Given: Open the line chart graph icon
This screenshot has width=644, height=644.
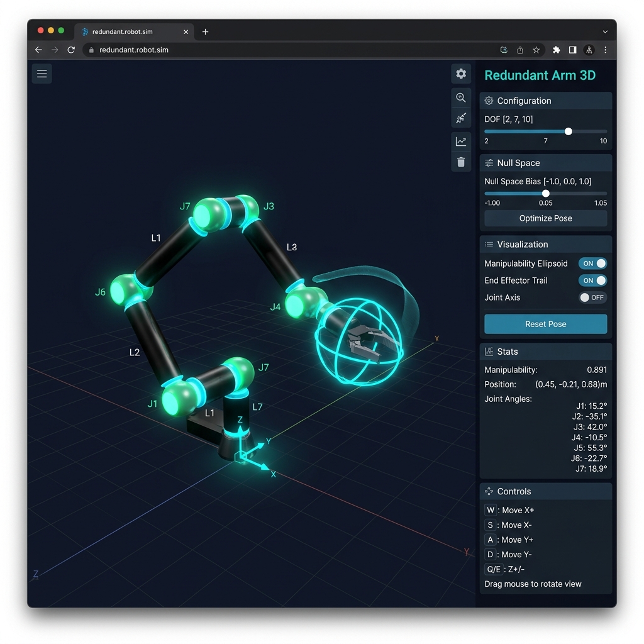Looking at the screenshot, I should (x=461, y=142).
